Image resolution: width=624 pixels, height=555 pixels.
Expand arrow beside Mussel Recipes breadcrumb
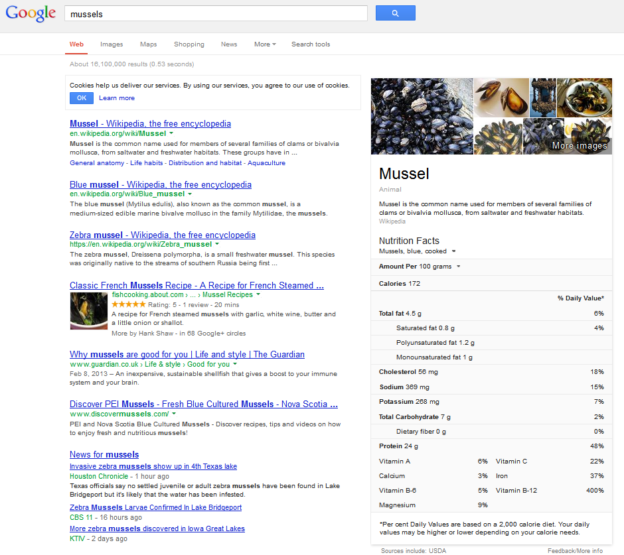(258, 294)
